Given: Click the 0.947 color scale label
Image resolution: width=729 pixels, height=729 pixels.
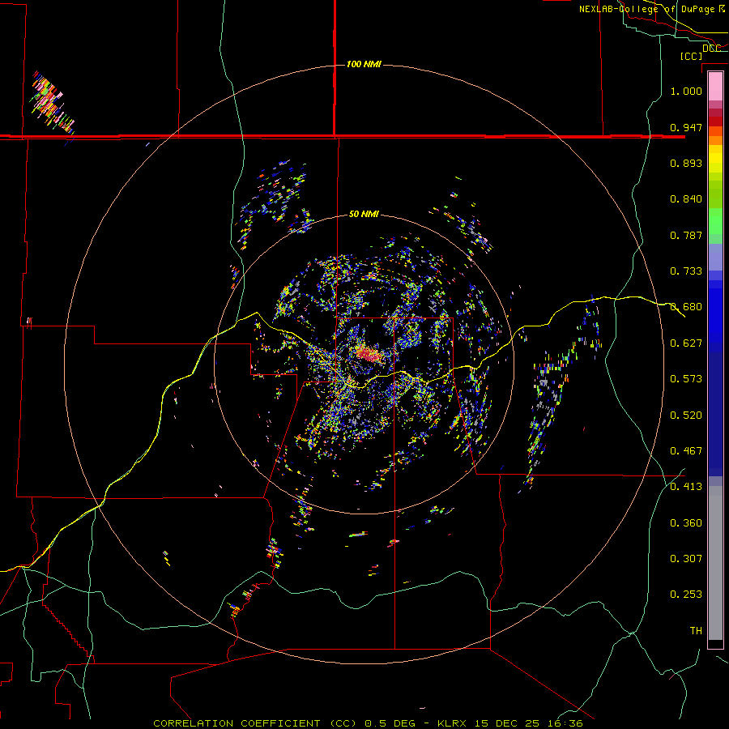Looking at the screenshot, I should [x=686, y=127].
